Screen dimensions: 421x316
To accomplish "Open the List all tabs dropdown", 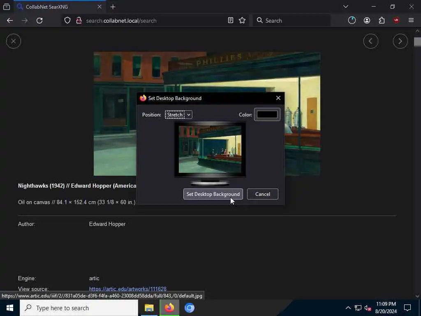I will pos(345,7).
